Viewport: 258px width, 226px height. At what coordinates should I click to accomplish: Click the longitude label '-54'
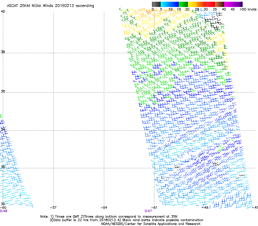104,208
